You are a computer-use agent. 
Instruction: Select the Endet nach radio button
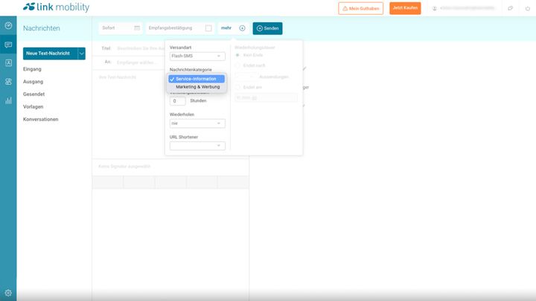tap(237, 65)
